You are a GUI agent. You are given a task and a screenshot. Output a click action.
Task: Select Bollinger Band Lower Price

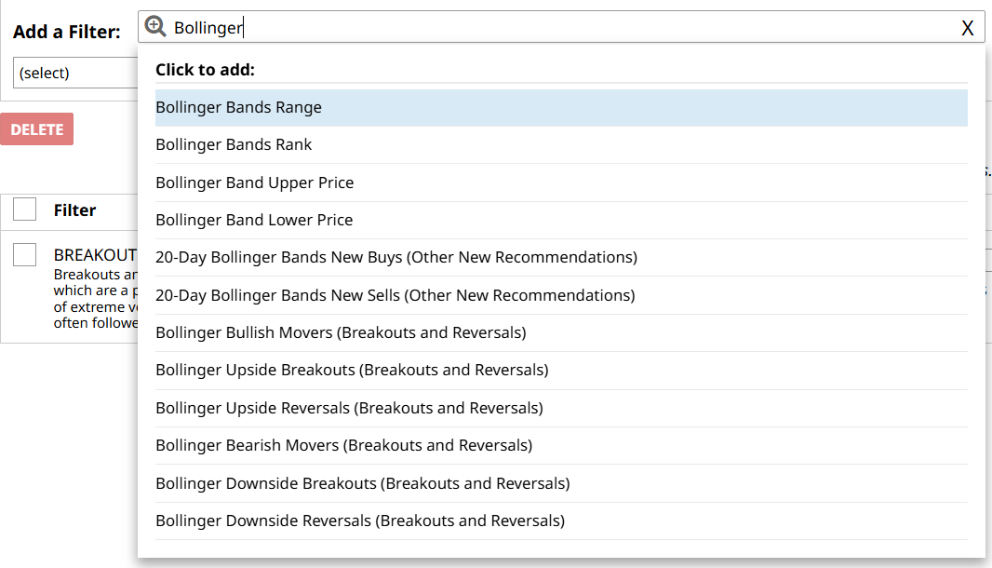coord(254,220)
